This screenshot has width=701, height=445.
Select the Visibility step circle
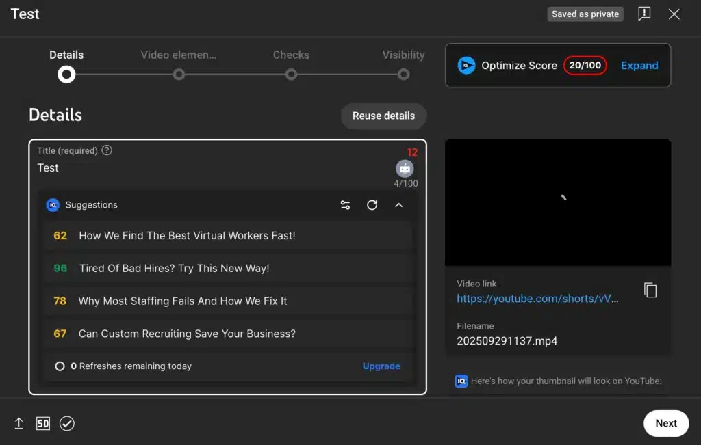pos(404,75)
